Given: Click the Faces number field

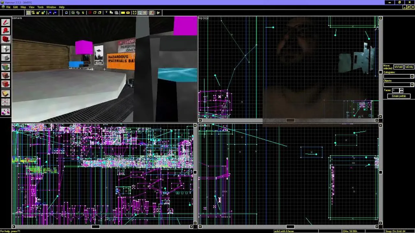Looking at the screenshot, I should [x=396, y=90].
